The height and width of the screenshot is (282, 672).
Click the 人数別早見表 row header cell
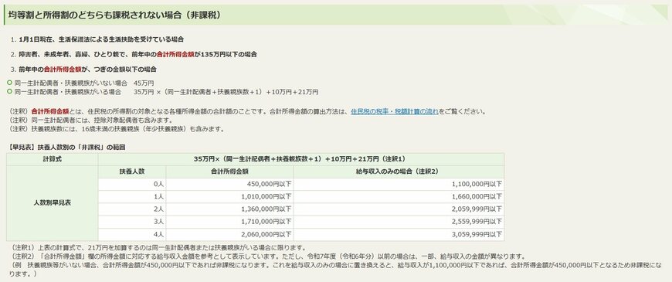(x=53, y=203)
